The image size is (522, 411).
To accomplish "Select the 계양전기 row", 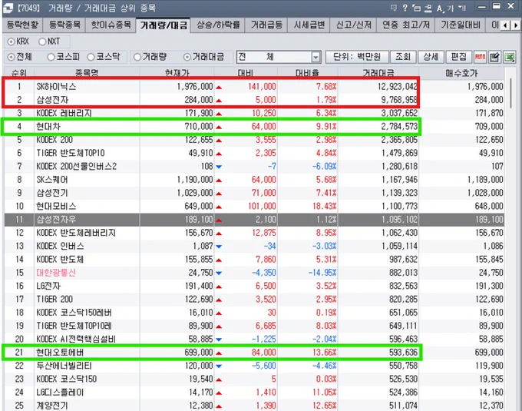I will pos(254,406).
